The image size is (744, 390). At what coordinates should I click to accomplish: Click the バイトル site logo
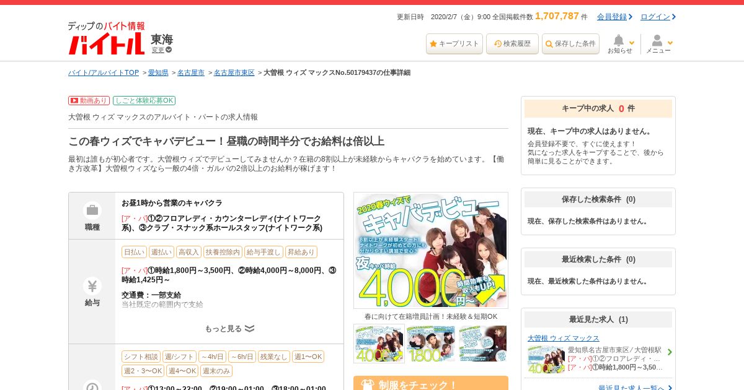click(x=106, y=38)
